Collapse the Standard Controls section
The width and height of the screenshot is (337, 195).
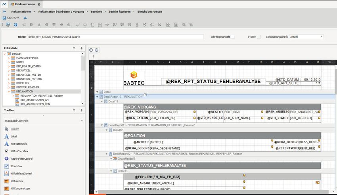pyautogui.click(x=81, y=120)
